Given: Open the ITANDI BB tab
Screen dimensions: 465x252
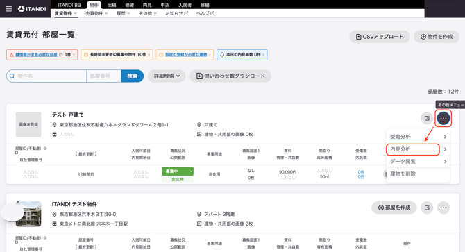Looking at the screenshot, I should coord(69,5).
